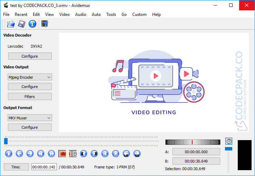
Task: Click the black audio level meter
Action: point(245,155)
